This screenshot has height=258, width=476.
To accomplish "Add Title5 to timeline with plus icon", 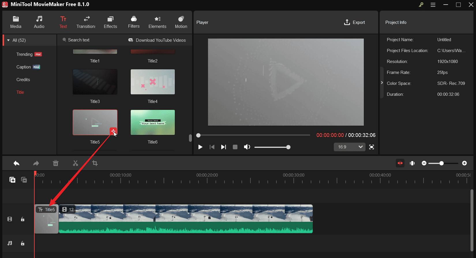I will click(x=113, y=131).
